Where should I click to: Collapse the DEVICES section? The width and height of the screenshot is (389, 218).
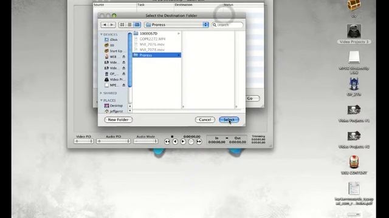pos(102,35)
